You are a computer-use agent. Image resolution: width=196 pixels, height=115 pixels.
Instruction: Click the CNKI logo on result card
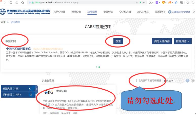[x=49, y=92]
